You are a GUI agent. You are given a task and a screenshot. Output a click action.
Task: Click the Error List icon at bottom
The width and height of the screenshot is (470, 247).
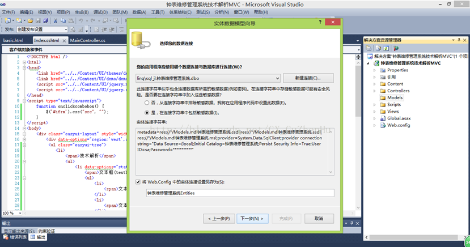(x=6, y=237)
